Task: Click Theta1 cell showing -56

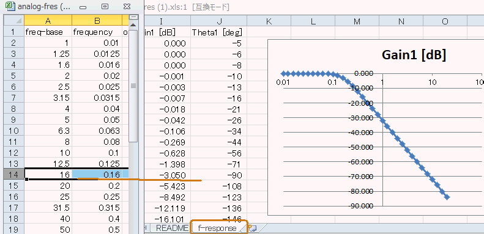Action: click(x=218, y=153)
